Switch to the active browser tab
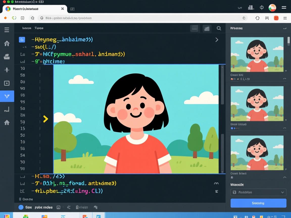Viewport: 291px width, 218px height. (x=35, y=9)
